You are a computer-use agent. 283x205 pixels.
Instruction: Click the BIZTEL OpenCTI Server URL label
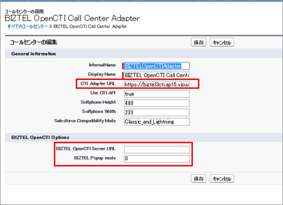click(86, 148)
